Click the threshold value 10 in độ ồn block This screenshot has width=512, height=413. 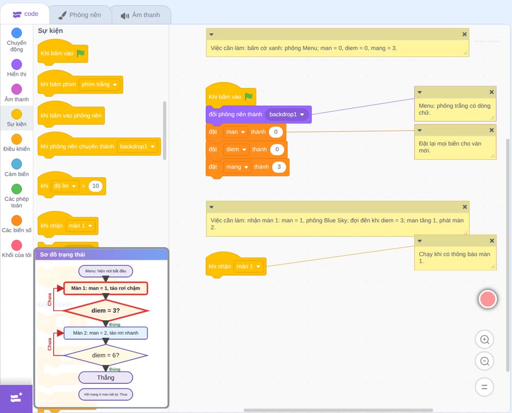(95, 186)
